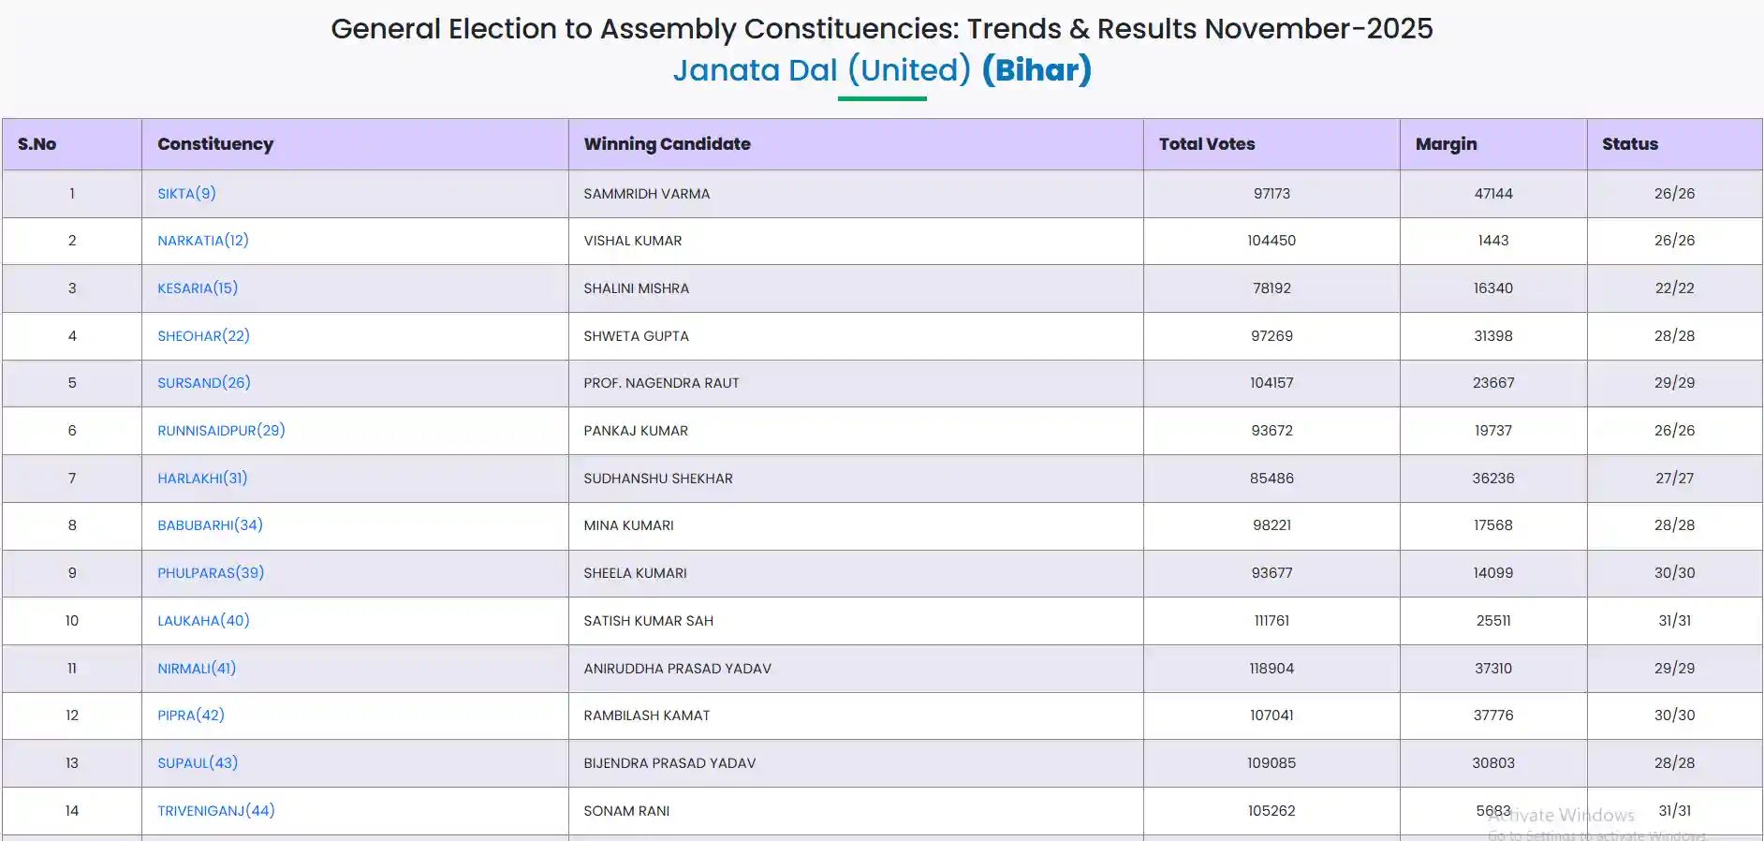The image size is (1764, 841).
Task: Select the PHULPARAS(39) constituency link
Action: pyautogui.click(x=211, y=573)
